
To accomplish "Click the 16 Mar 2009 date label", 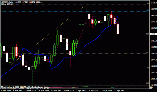I will click(x=43, y=90).
